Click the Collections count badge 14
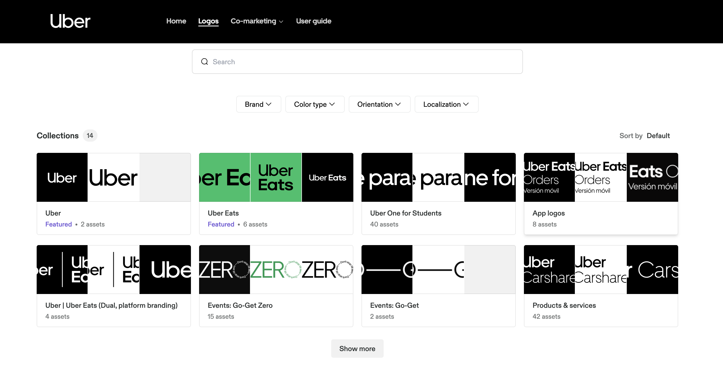The height and width of the screenshot is (374, 723). (90, 136)
